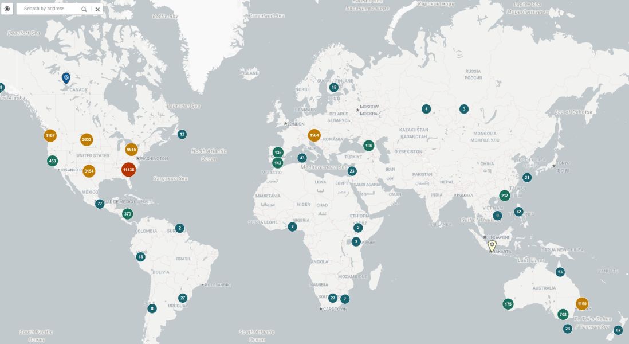Open the 11438 cluster over eastern United States

tap(129, 170)
